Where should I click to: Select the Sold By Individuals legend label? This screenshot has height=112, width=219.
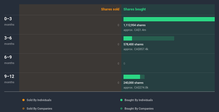pyautogui.click(x=39, y=100)
